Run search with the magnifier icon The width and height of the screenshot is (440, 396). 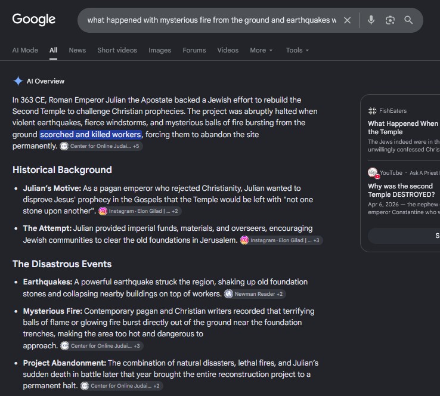tap(408, 20)
